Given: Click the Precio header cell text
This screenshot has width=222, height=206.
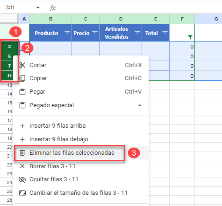Looking at the screenshot, I should (x=81, y=33).
